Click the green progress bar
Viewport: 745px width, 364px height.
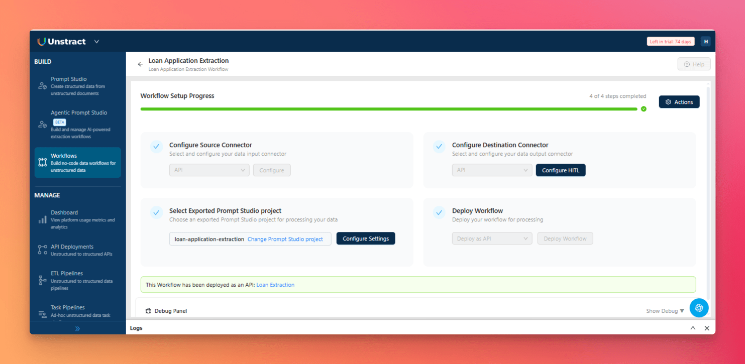tap(389, 109)
